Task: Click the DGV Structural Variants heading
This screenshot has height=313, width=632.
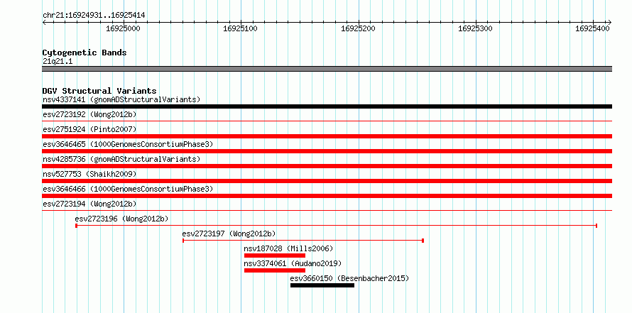Action: tap(99, 91)
